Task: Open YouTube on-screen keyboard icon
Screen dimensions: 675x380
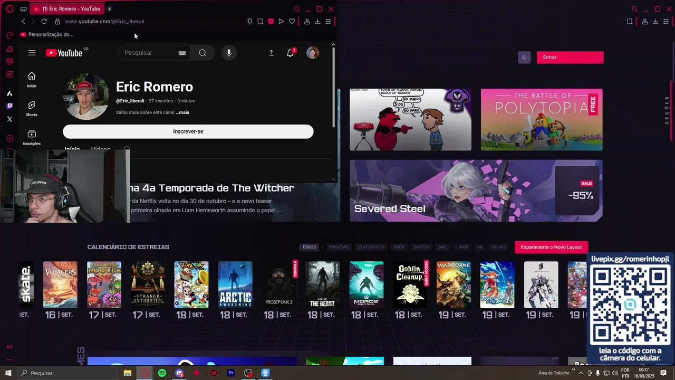Action: click(182, 53)
